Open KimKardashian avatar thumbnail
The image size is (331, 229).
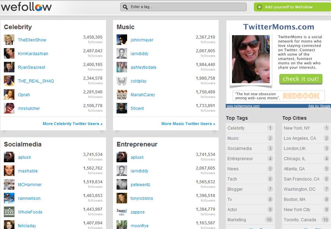(9, 53)
